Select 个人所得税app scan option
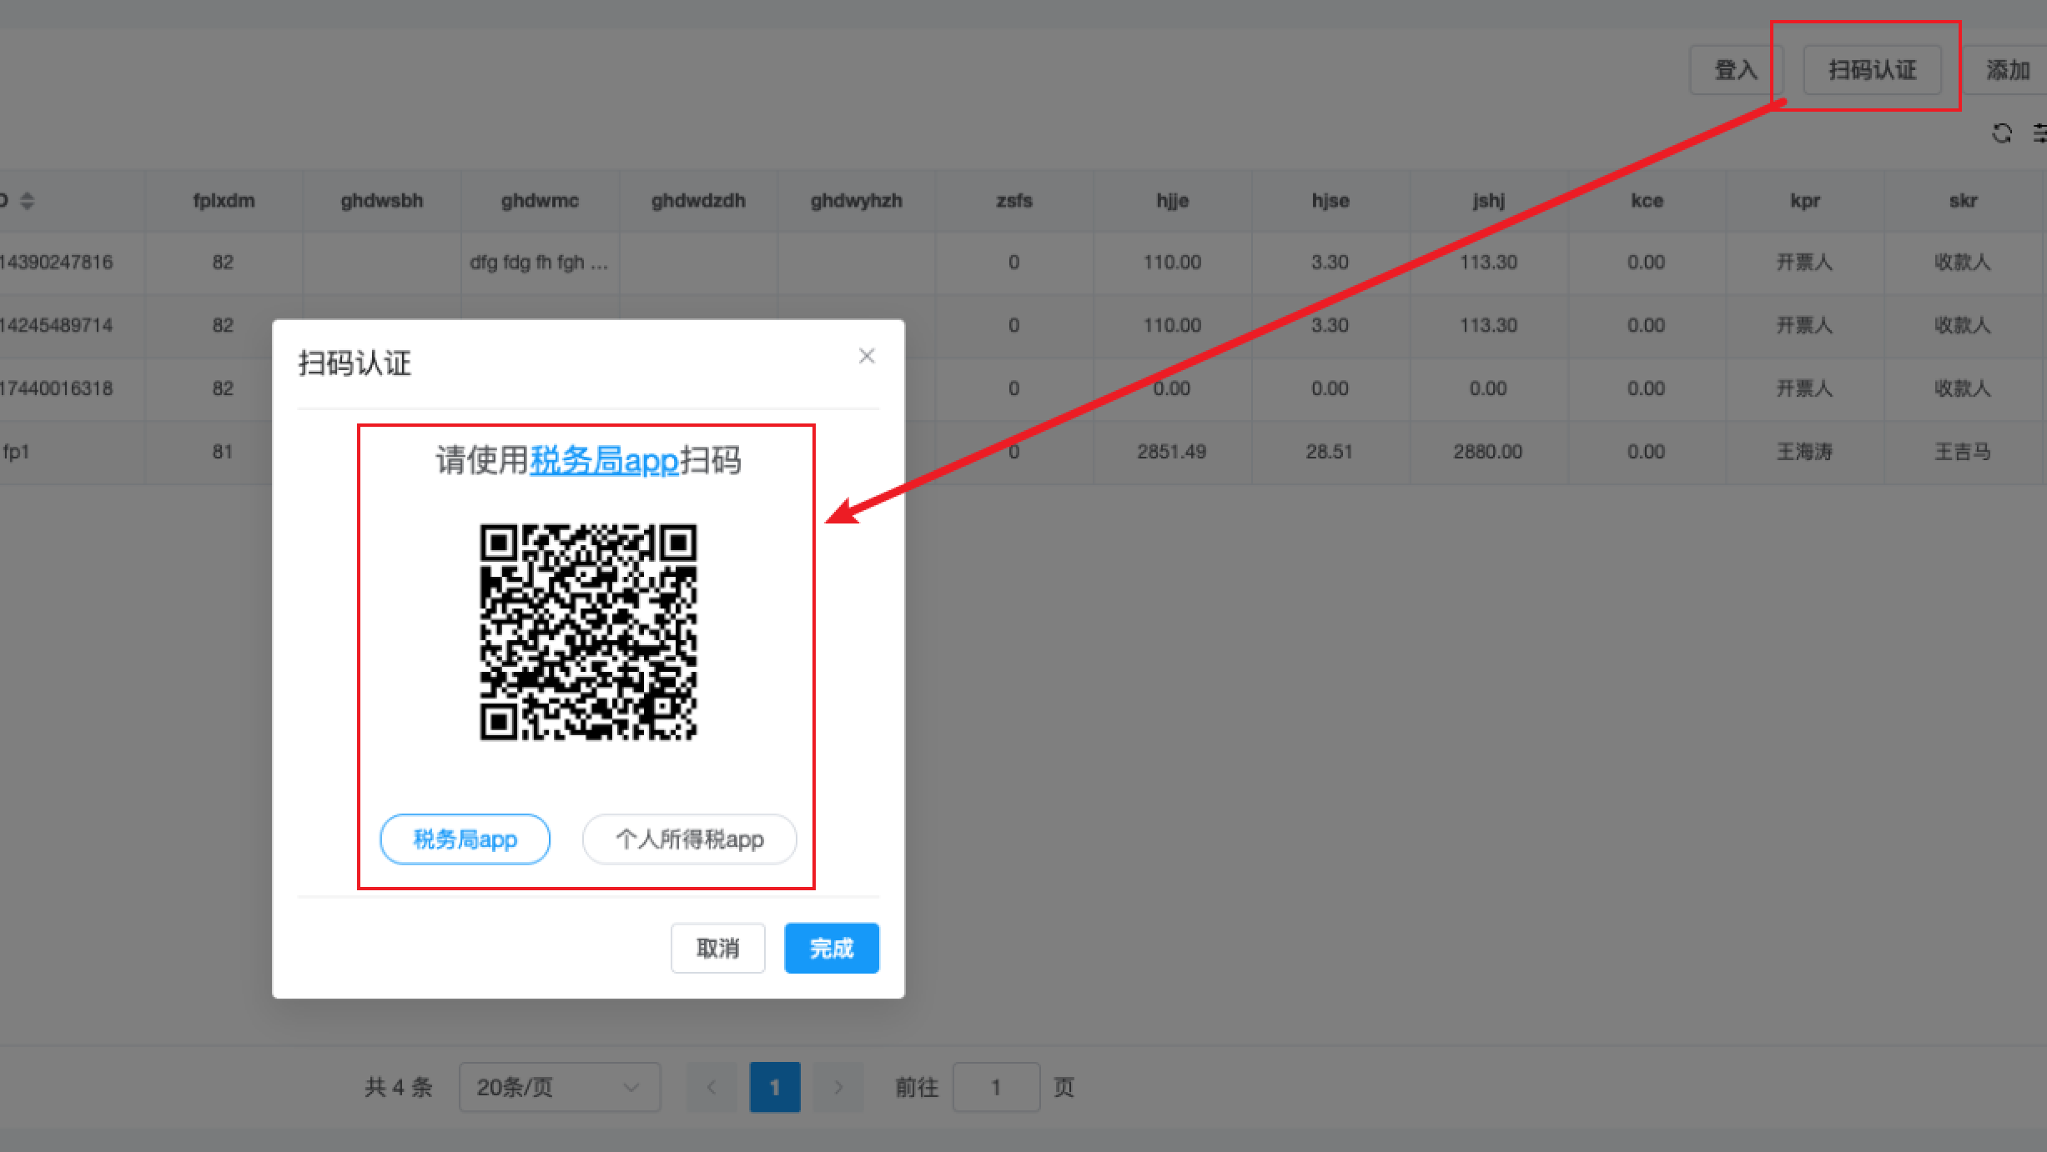2047x1152 pixels. coord(689,839)
